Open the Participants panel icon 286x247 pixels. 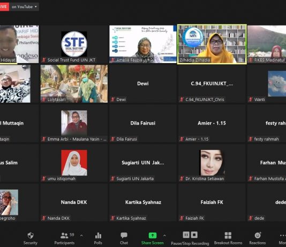pos(64,236)
